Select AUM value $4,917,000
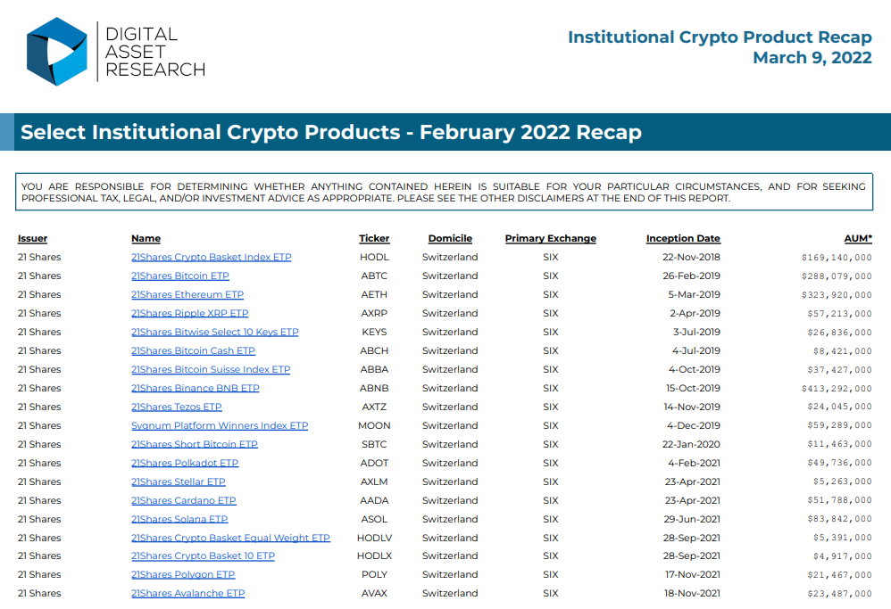The image size is (891, 609). (x=842, y=556)
